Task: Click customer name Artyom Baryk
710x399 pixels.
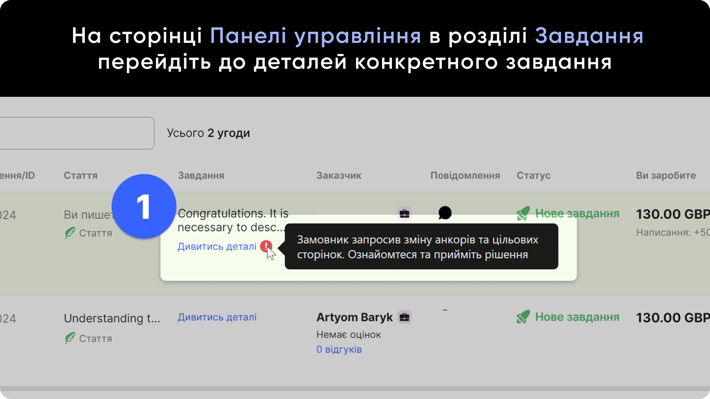Action: point(354,317)
